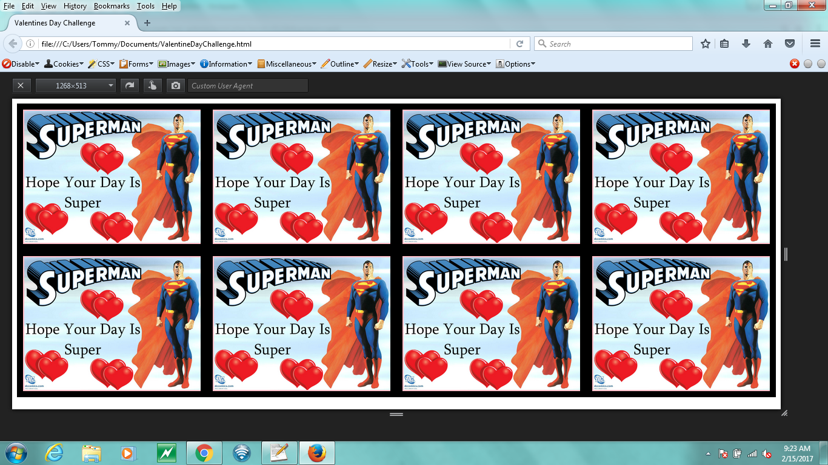Expand the Cookies dropdown
Viewport: 828px width, 465px height.
(x=65, y=64)
